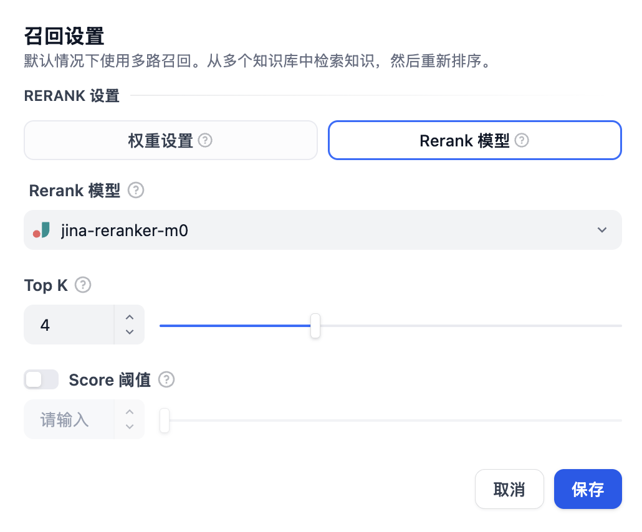Click the Jina model logo icon

(42, 229)
